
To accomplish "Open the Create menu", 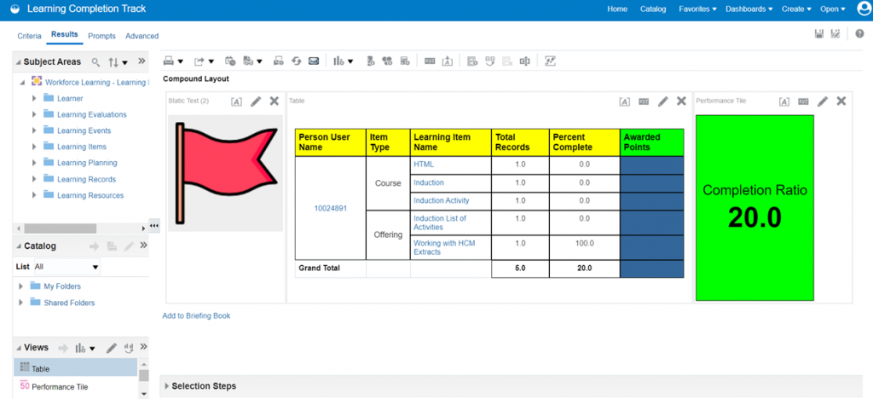I will click(796, 9).
